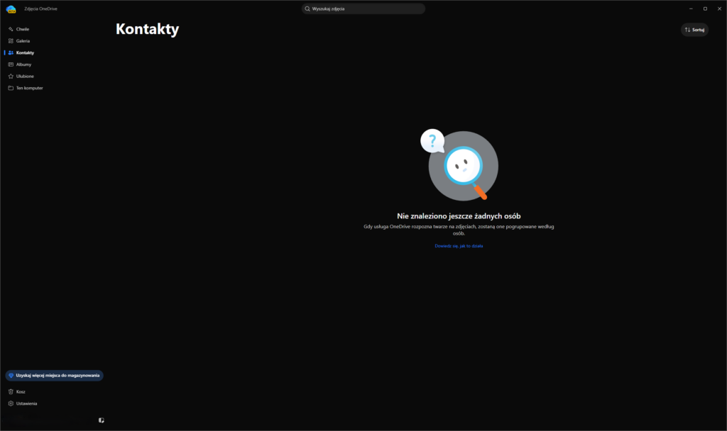Maximize the OneDrive photos window
Viewport: 727px width, 431px height.
(x=705, y=9)
